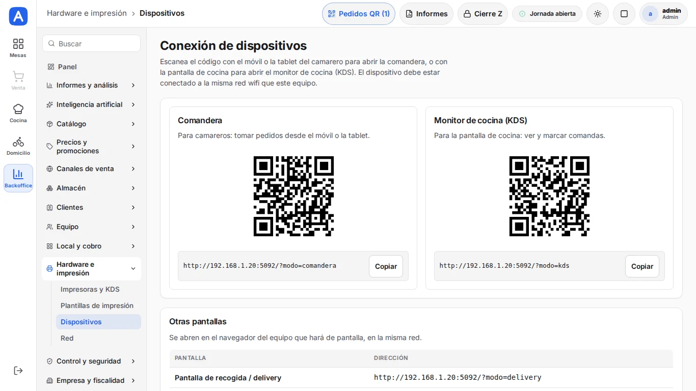The height and width of the screenshot is (391, 696).
Task: Toggle Jornada abierta status
Action: (x=547, y=14)
